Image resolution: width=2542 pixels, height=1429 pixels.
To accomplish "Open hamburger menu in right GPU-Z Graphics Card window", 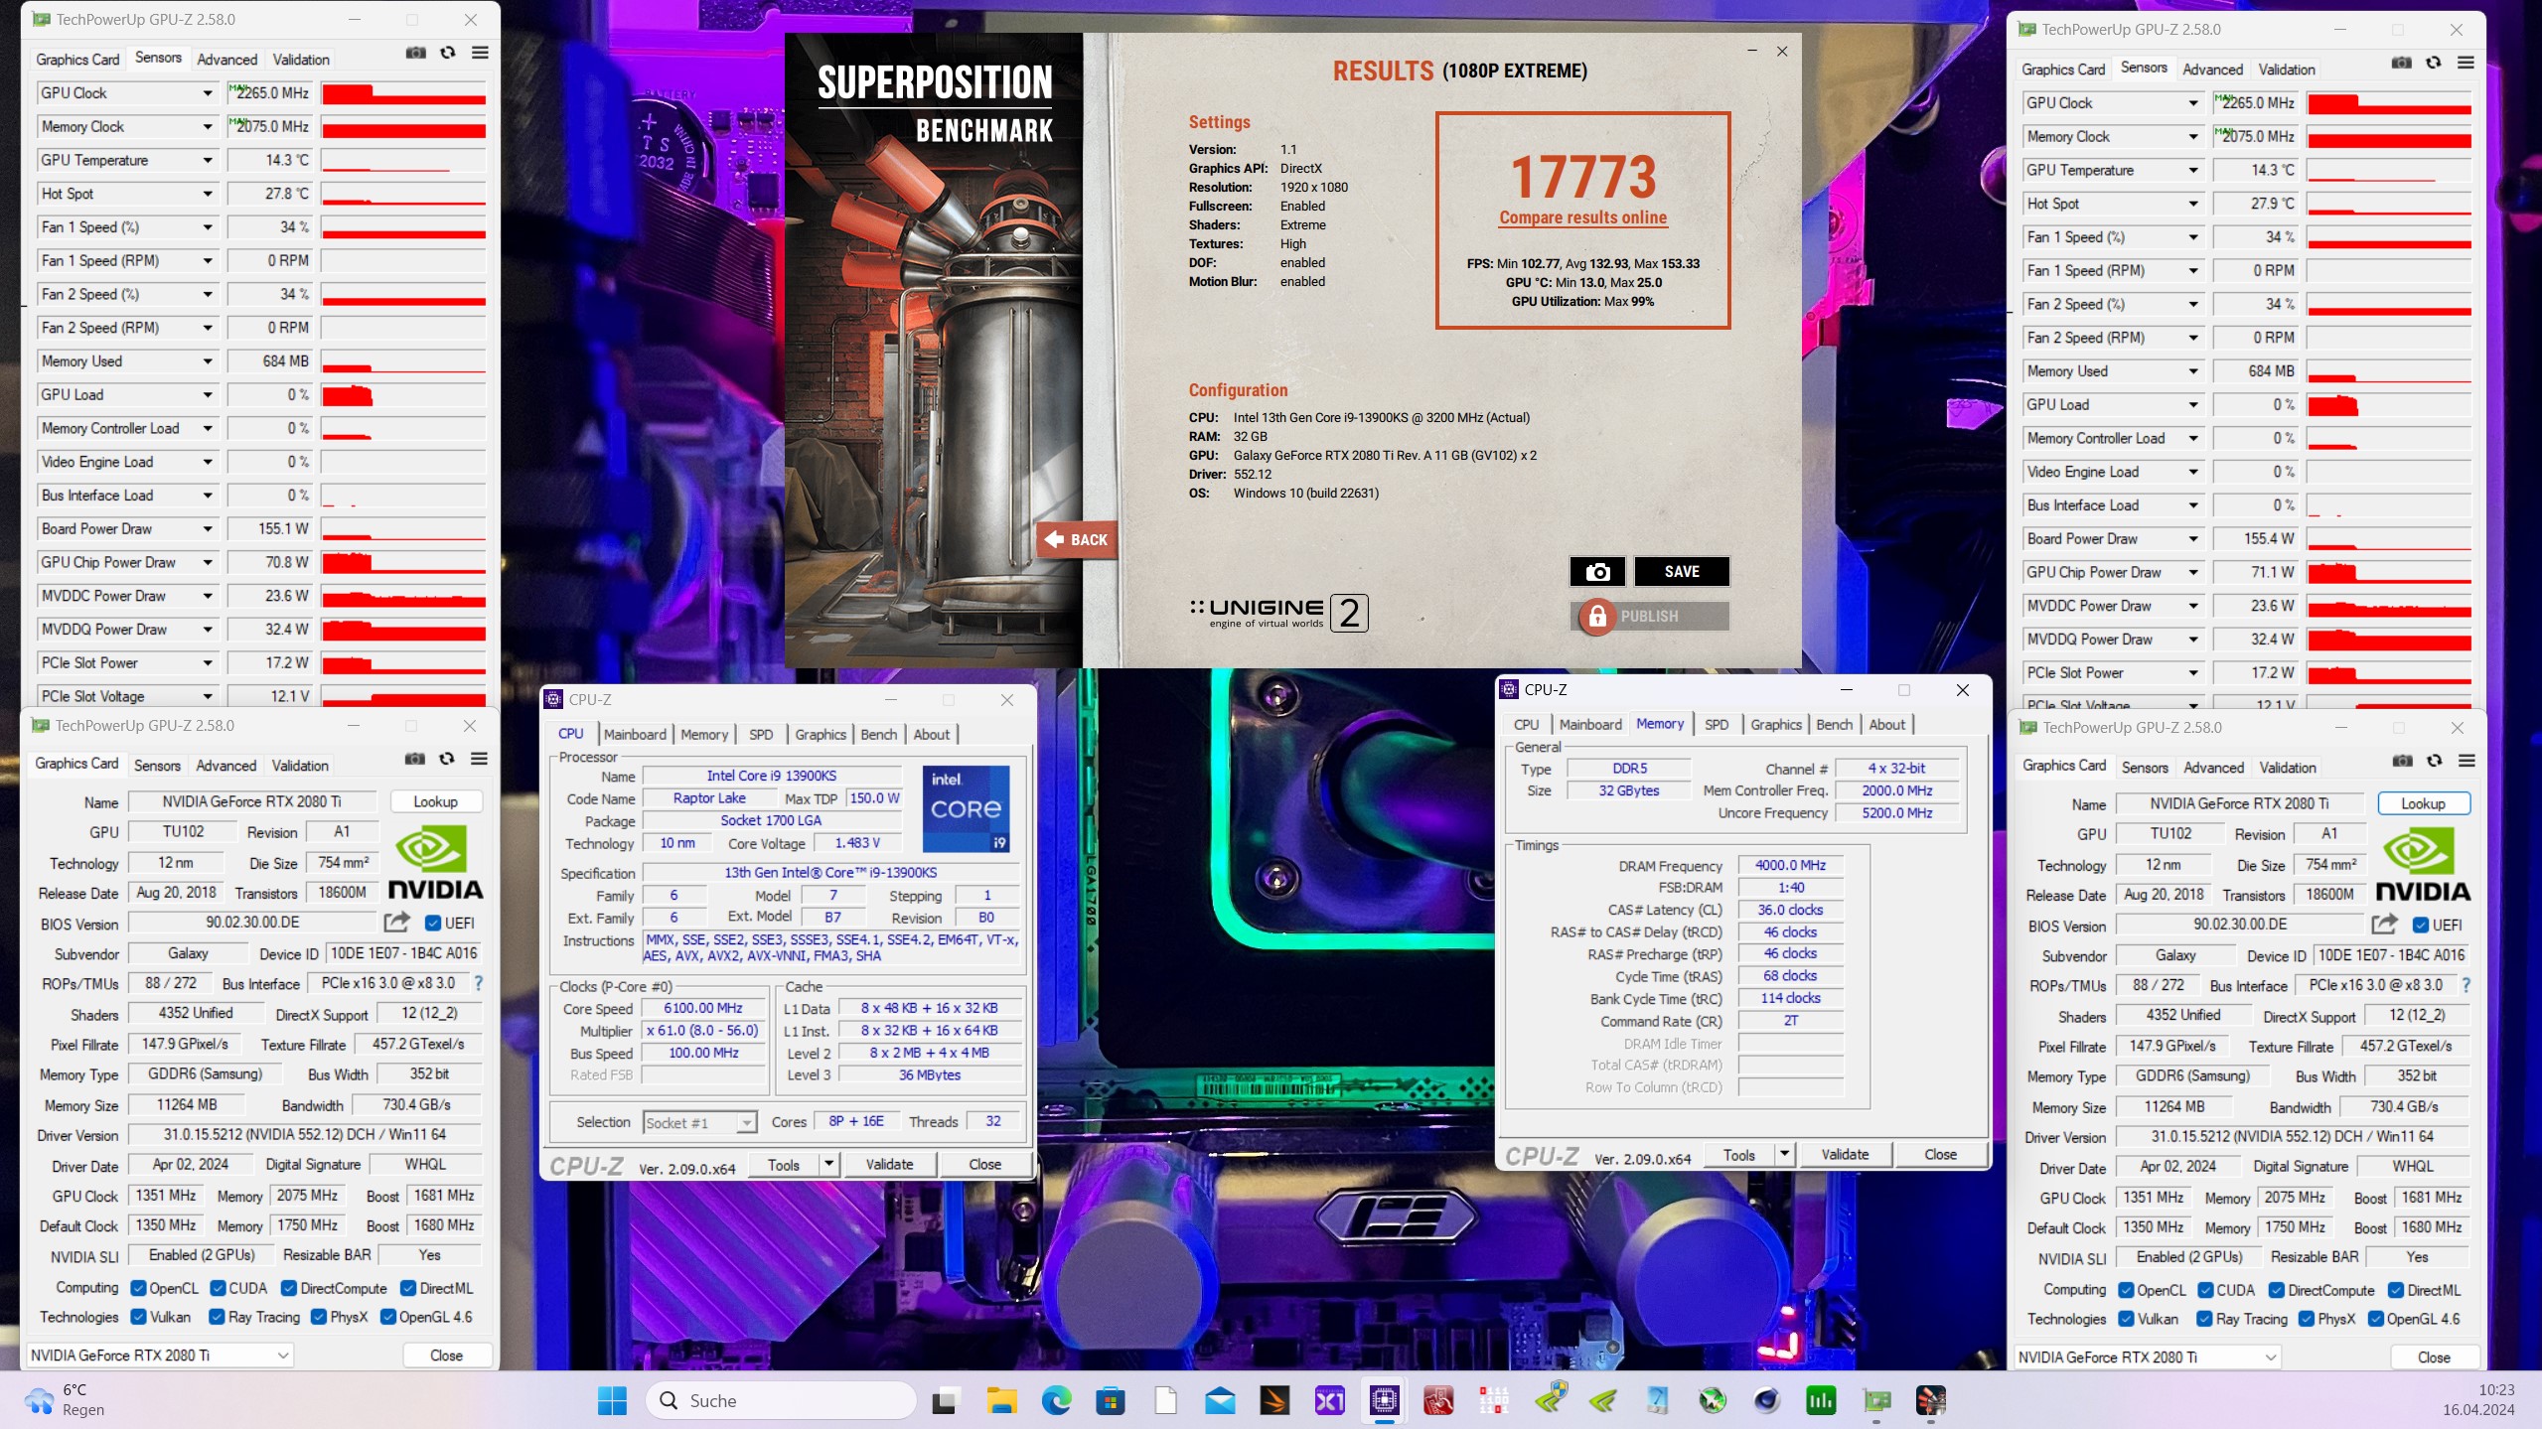I will point(2467,761).
